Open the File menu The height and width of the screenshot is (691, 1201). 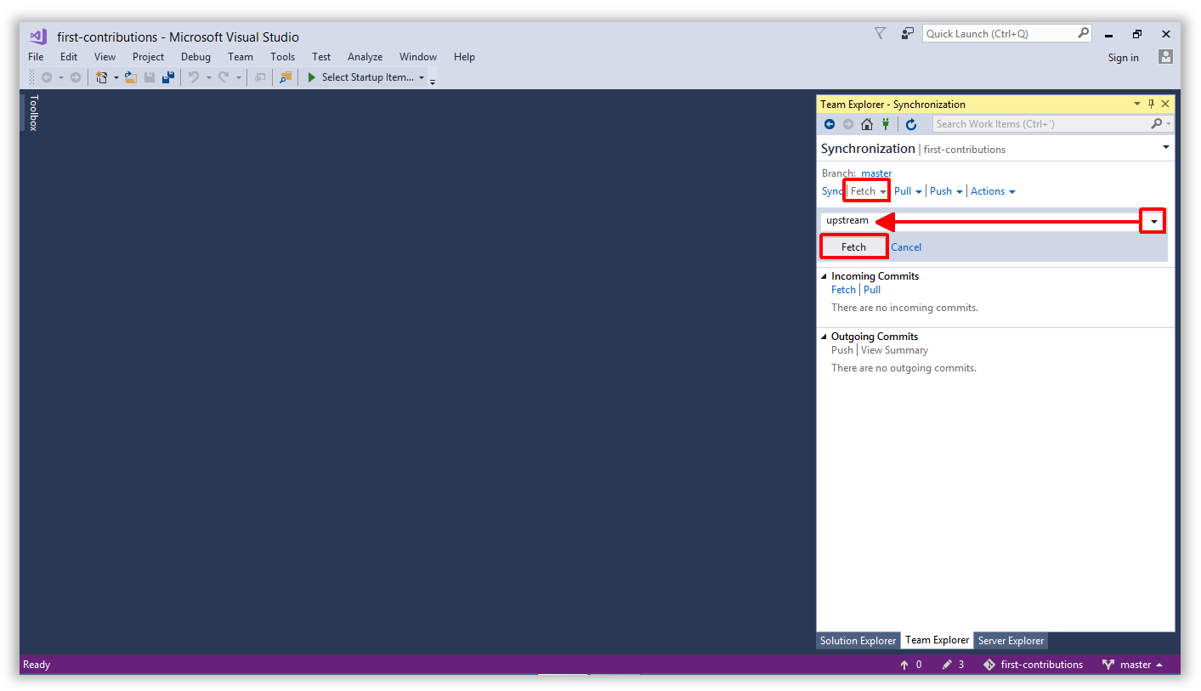pyautogui.click(x=36, y=57)
